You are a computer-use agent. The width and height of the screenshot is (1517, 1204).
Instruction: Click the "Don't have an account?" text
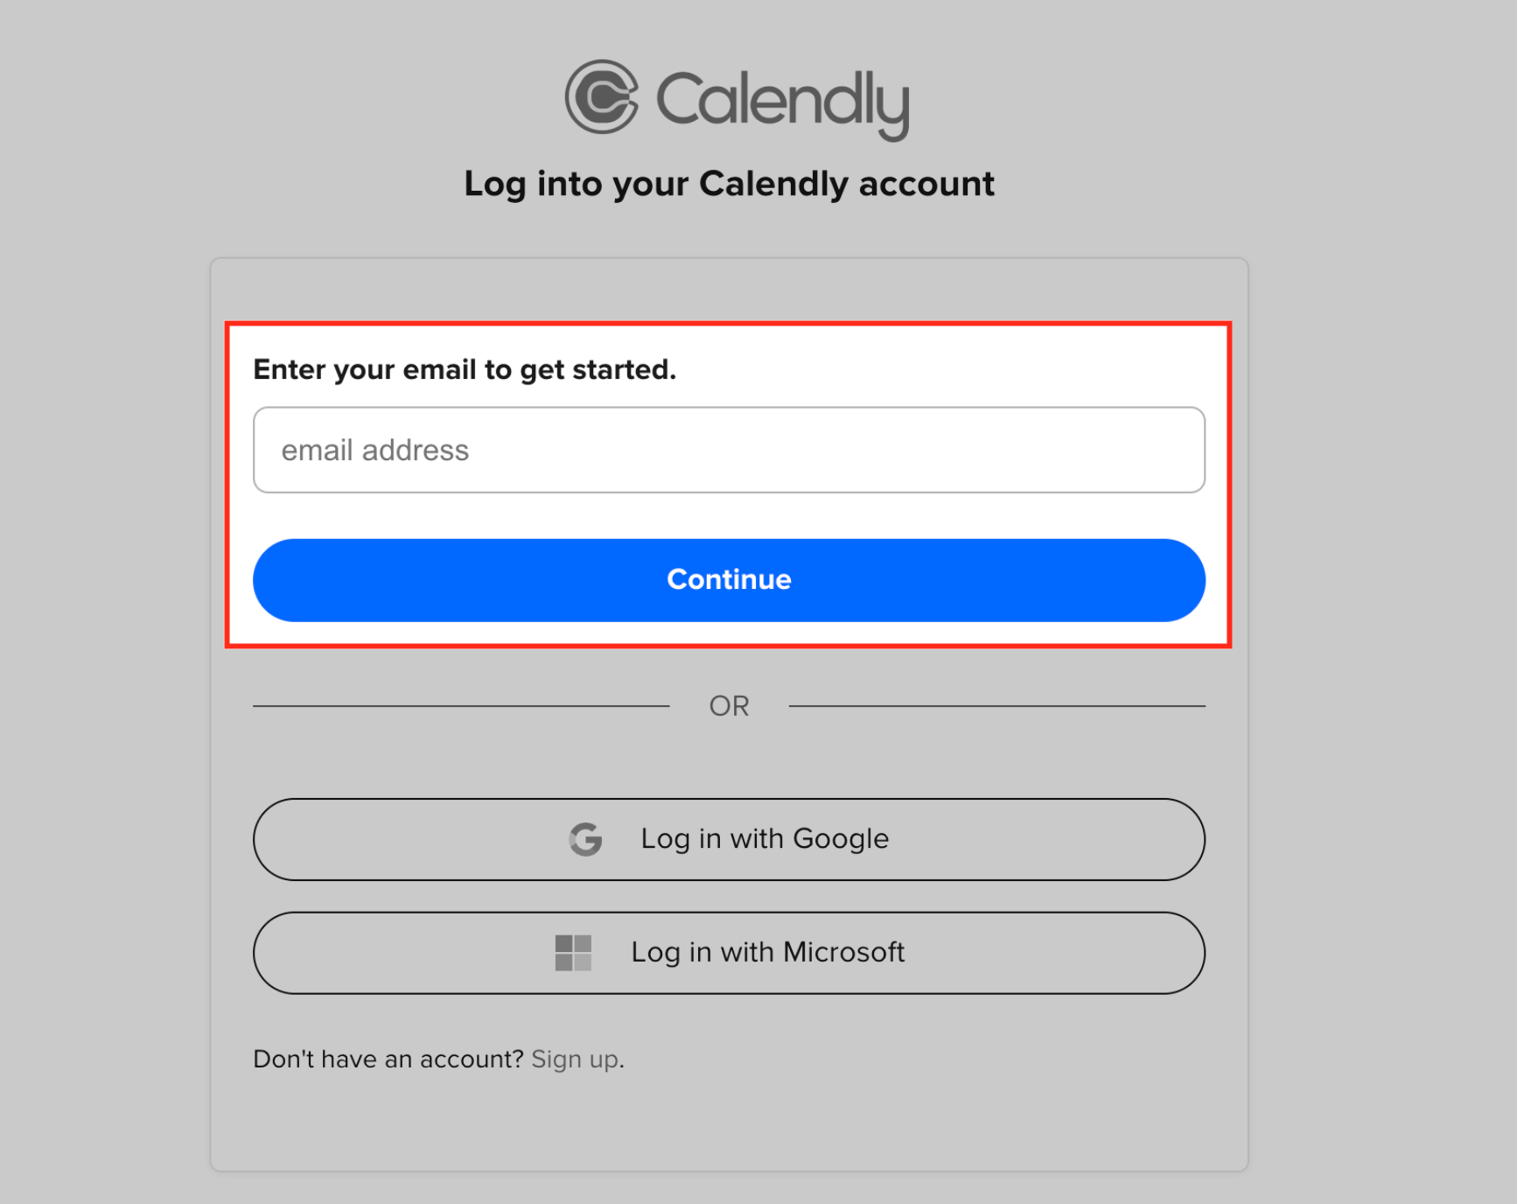[x=388, y=1060]
